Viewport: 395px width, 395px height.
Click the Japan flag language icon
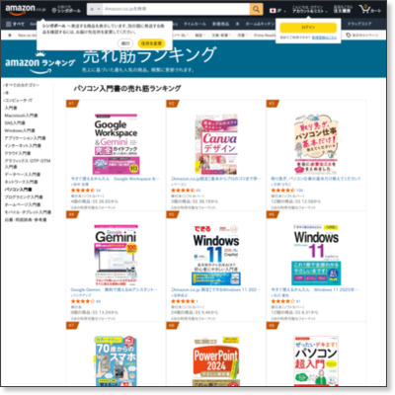click(273, 11)
